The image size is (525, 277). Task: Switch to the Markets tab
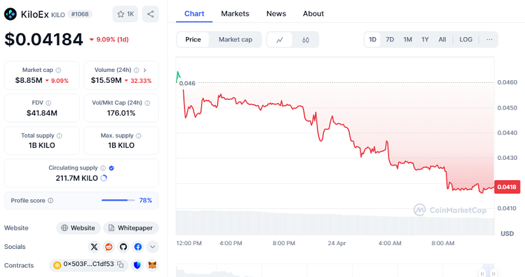235,13
